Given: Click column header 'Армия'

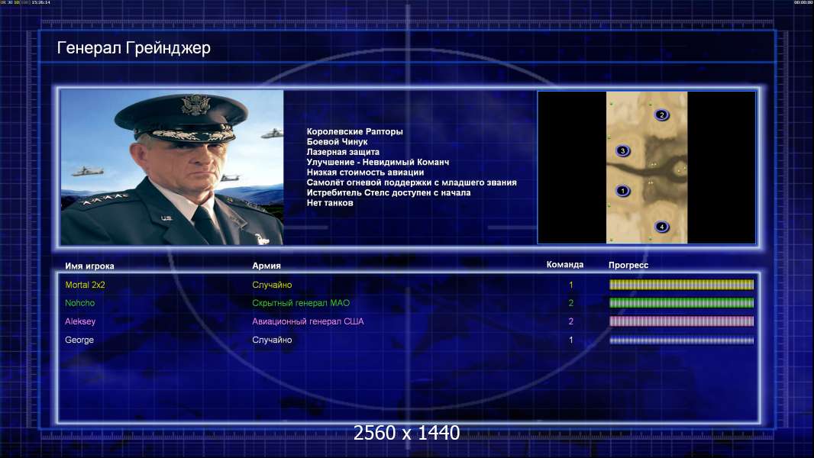Looking at the screenshot, I should [x=266, y=266].
